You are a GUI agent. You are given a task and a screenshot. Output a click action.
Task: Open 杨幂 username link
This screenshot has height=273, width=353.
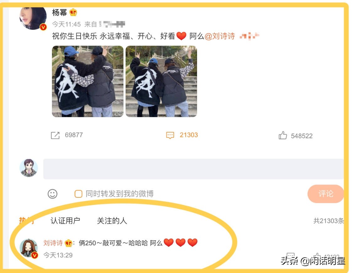click(59, 12)
